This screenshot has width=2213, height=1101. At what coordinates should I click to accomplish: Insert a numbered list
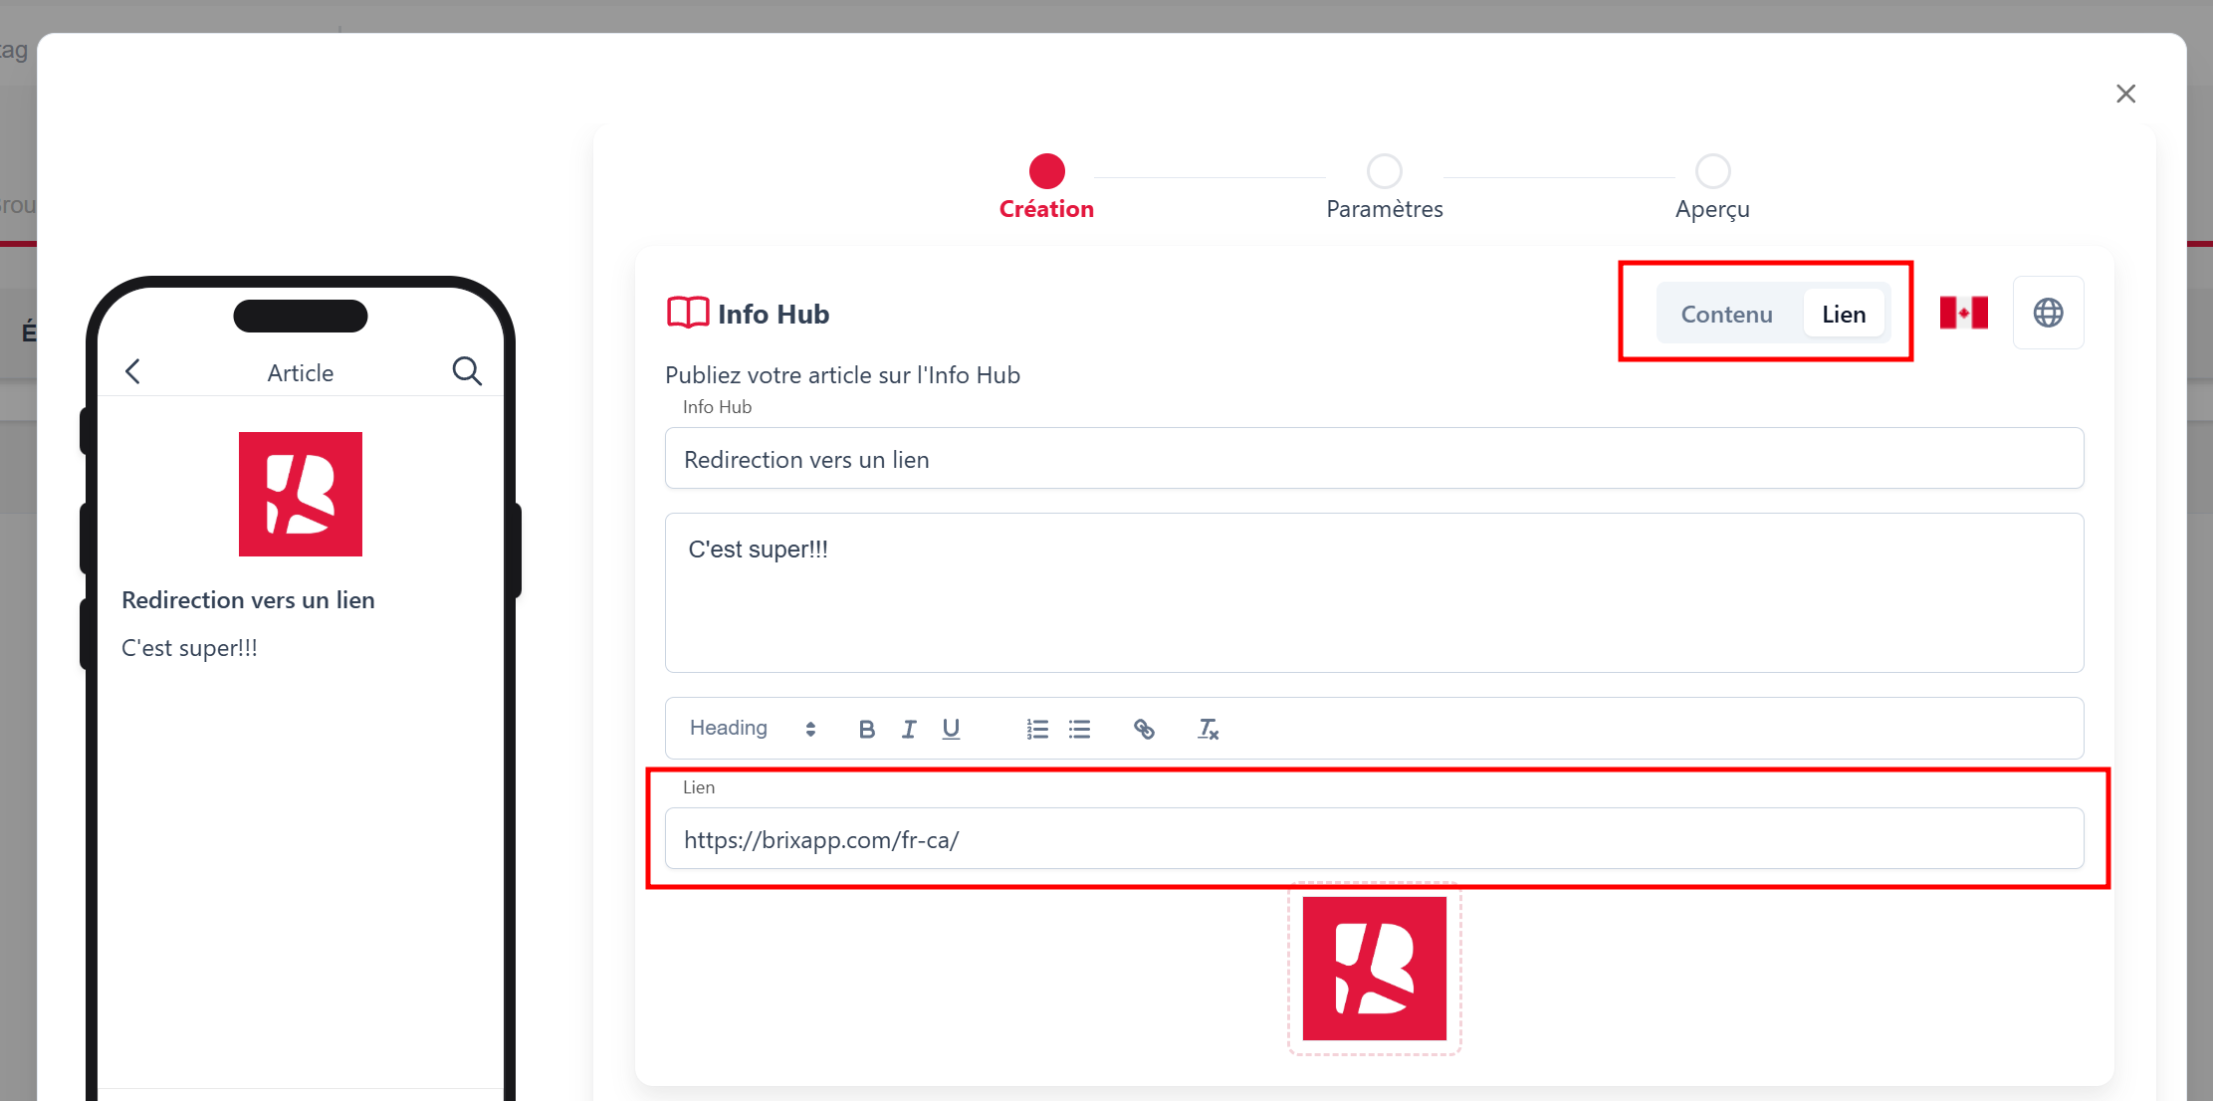(1037, 730)
